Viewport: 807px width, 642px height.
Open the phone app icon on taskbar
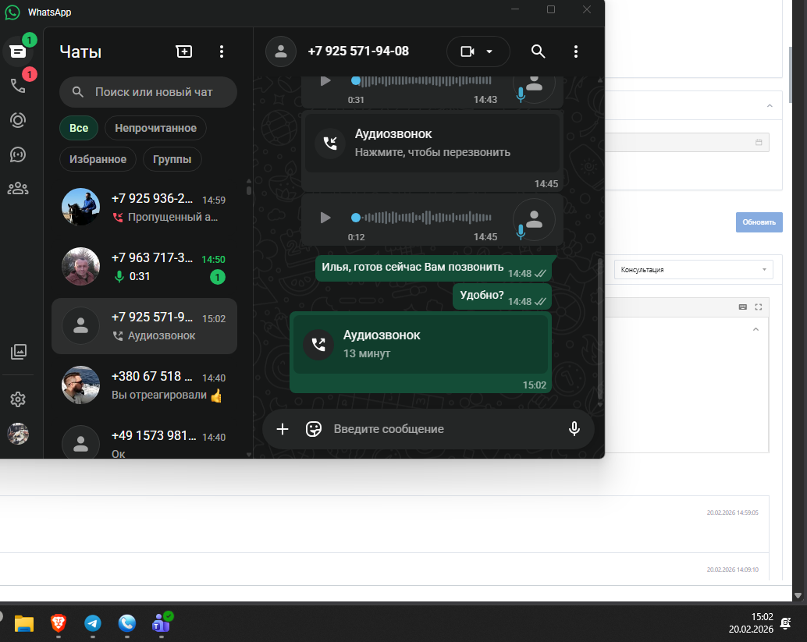pos(127,623)
